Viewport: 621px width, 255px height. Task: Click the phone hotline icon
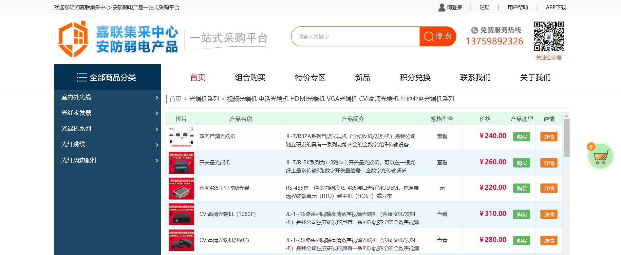click(474, 30)
